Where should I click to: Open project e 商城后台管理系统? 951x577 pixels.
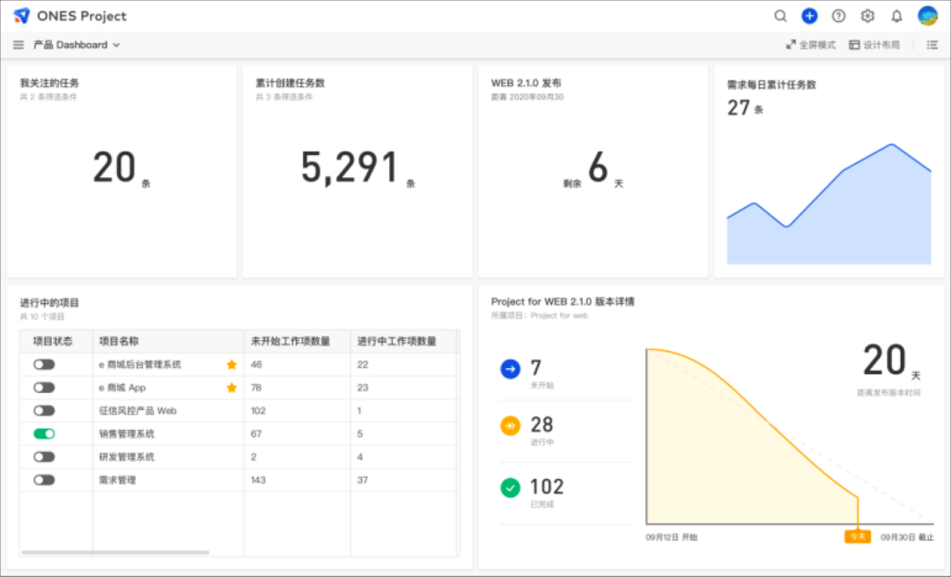(140, 365)
